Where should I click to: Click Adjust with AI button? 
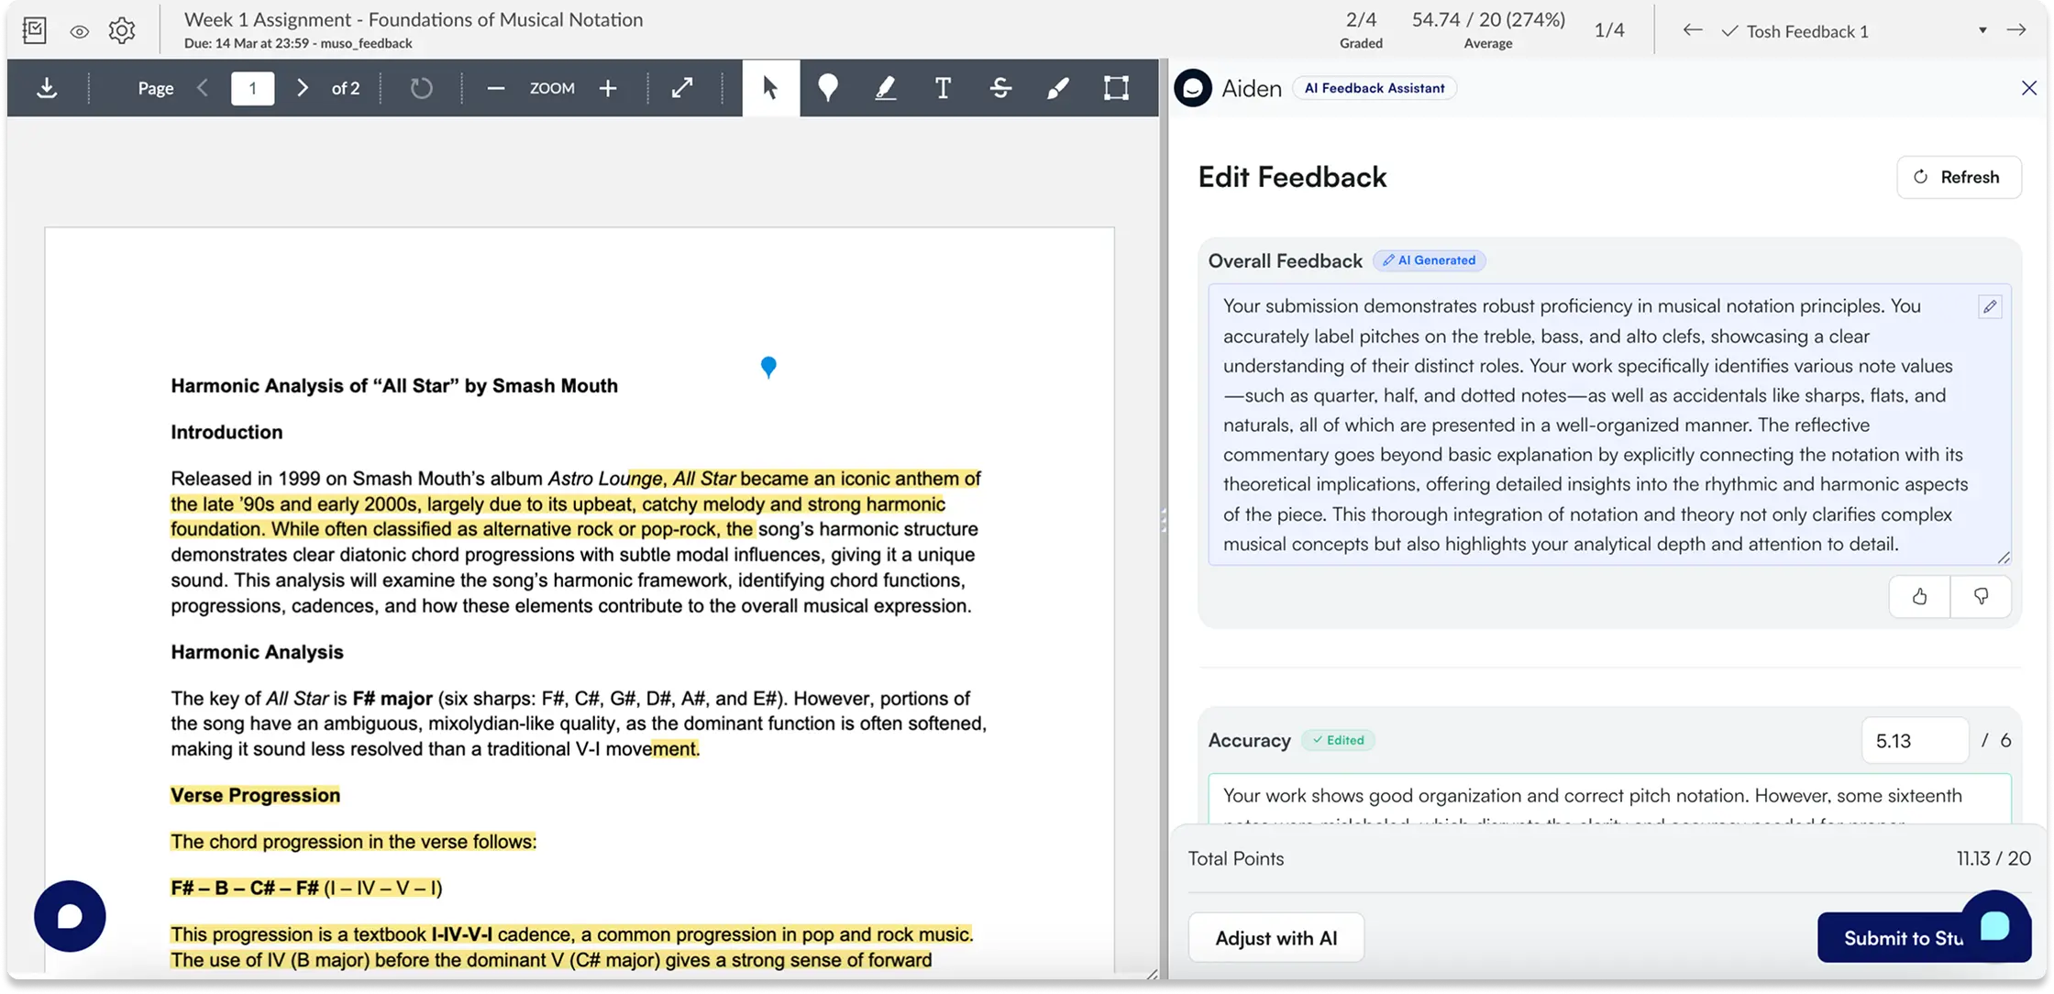(1275, 937)
